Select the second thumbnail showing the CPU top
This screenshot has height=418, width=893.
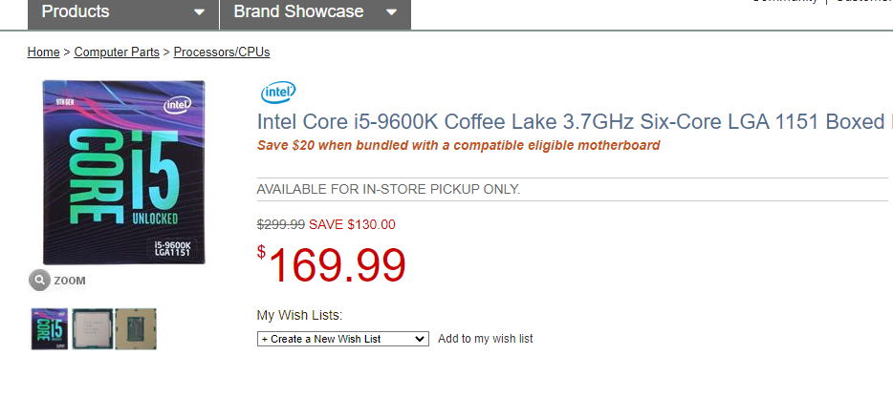coord(92,328)
